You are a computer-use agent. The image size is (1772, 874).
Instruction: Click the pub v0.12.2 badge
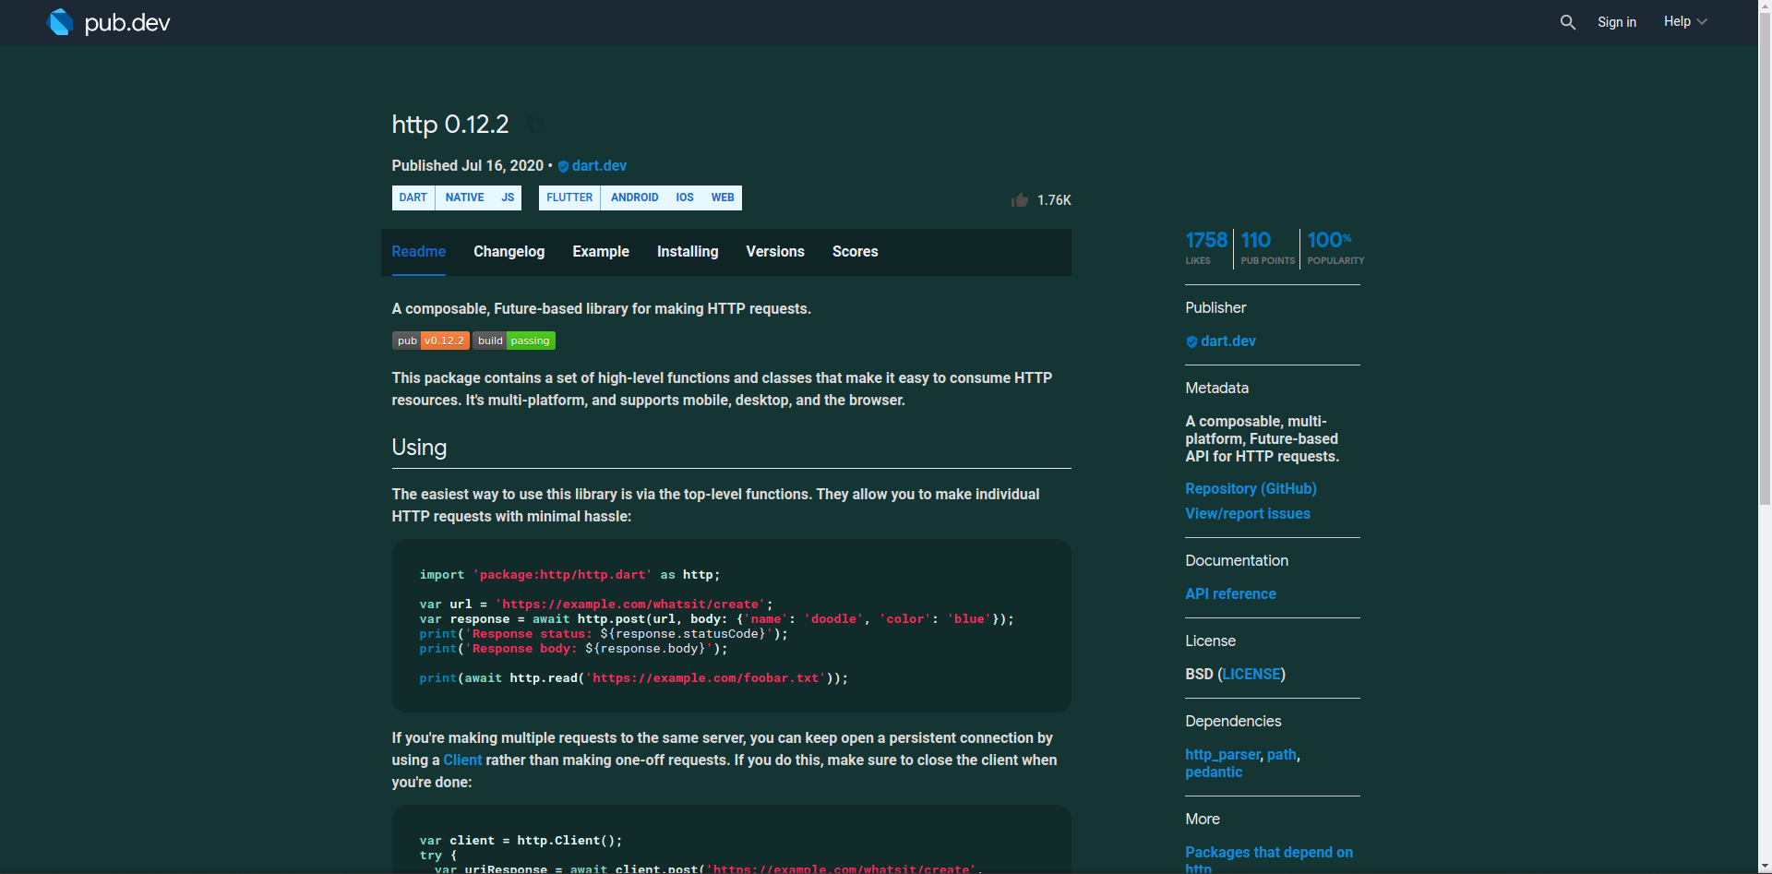(431, 341)
